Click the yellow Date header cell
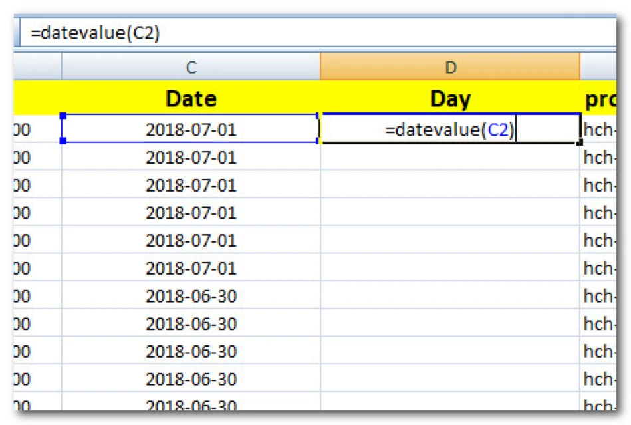The width and height of the screenshot is (631, 425). (191, 99)
